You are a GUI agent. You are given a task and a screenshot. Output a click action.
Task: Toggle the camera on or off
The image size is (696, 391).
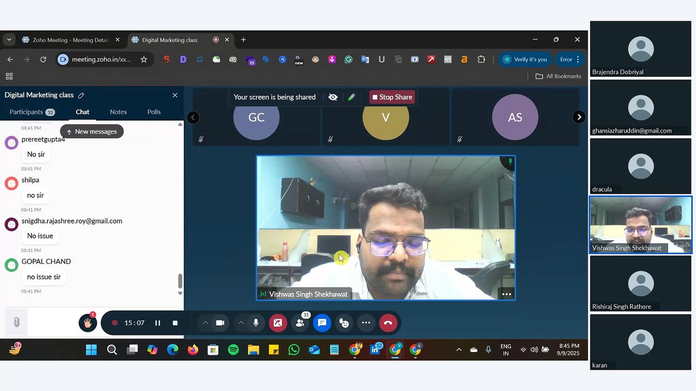220,323
